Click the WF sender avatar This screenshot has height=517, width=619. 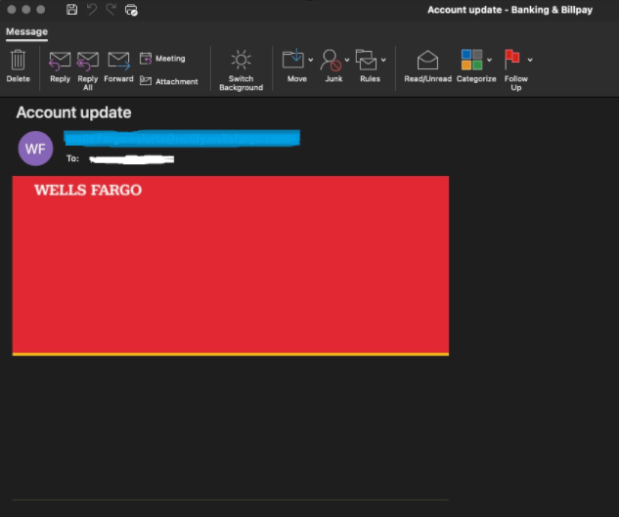click(x=35, y=149)
